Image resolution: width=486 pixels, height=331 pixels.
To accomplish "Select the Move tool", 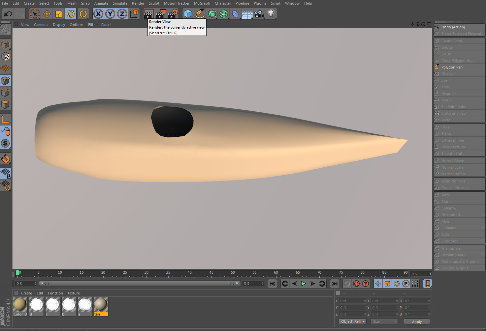I will [x=47, y=14].
